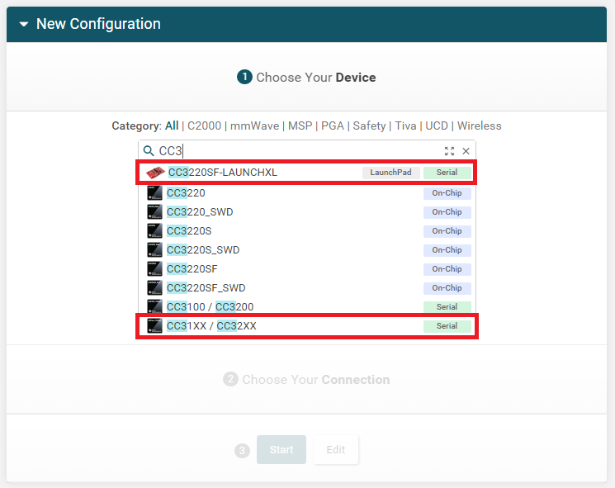Clear the CC3 search with X icon
Viewport: 615px width, 488px height.
466,151
